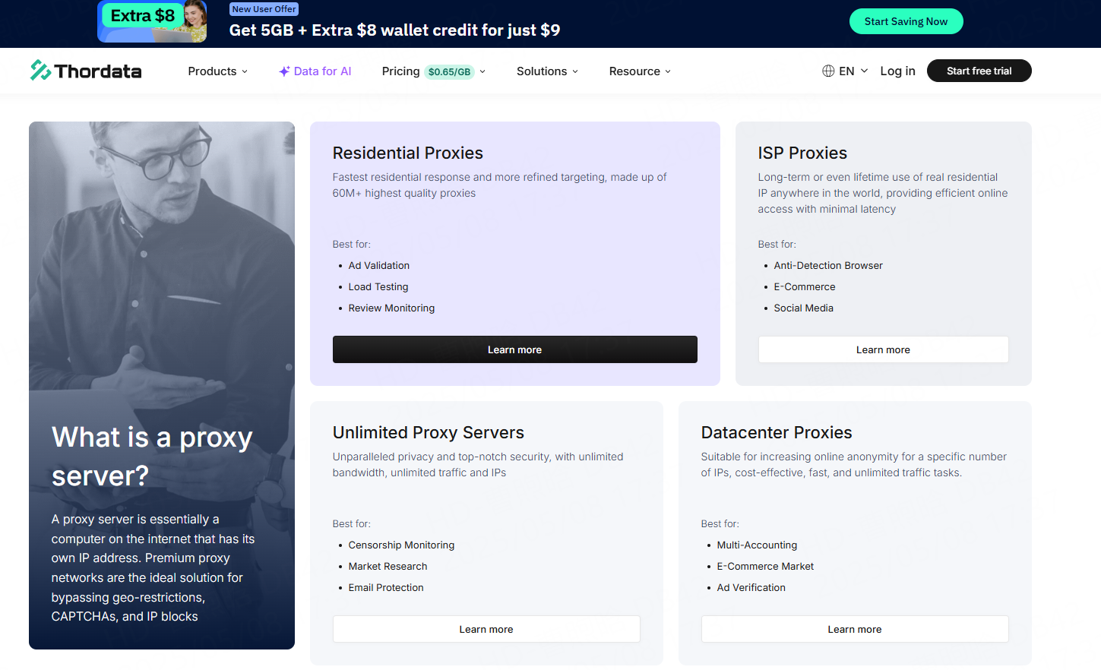The width and height of the screenshot is (1101, 670).
Task: Expand the Products dropdown menu
Action: [217, 71]
